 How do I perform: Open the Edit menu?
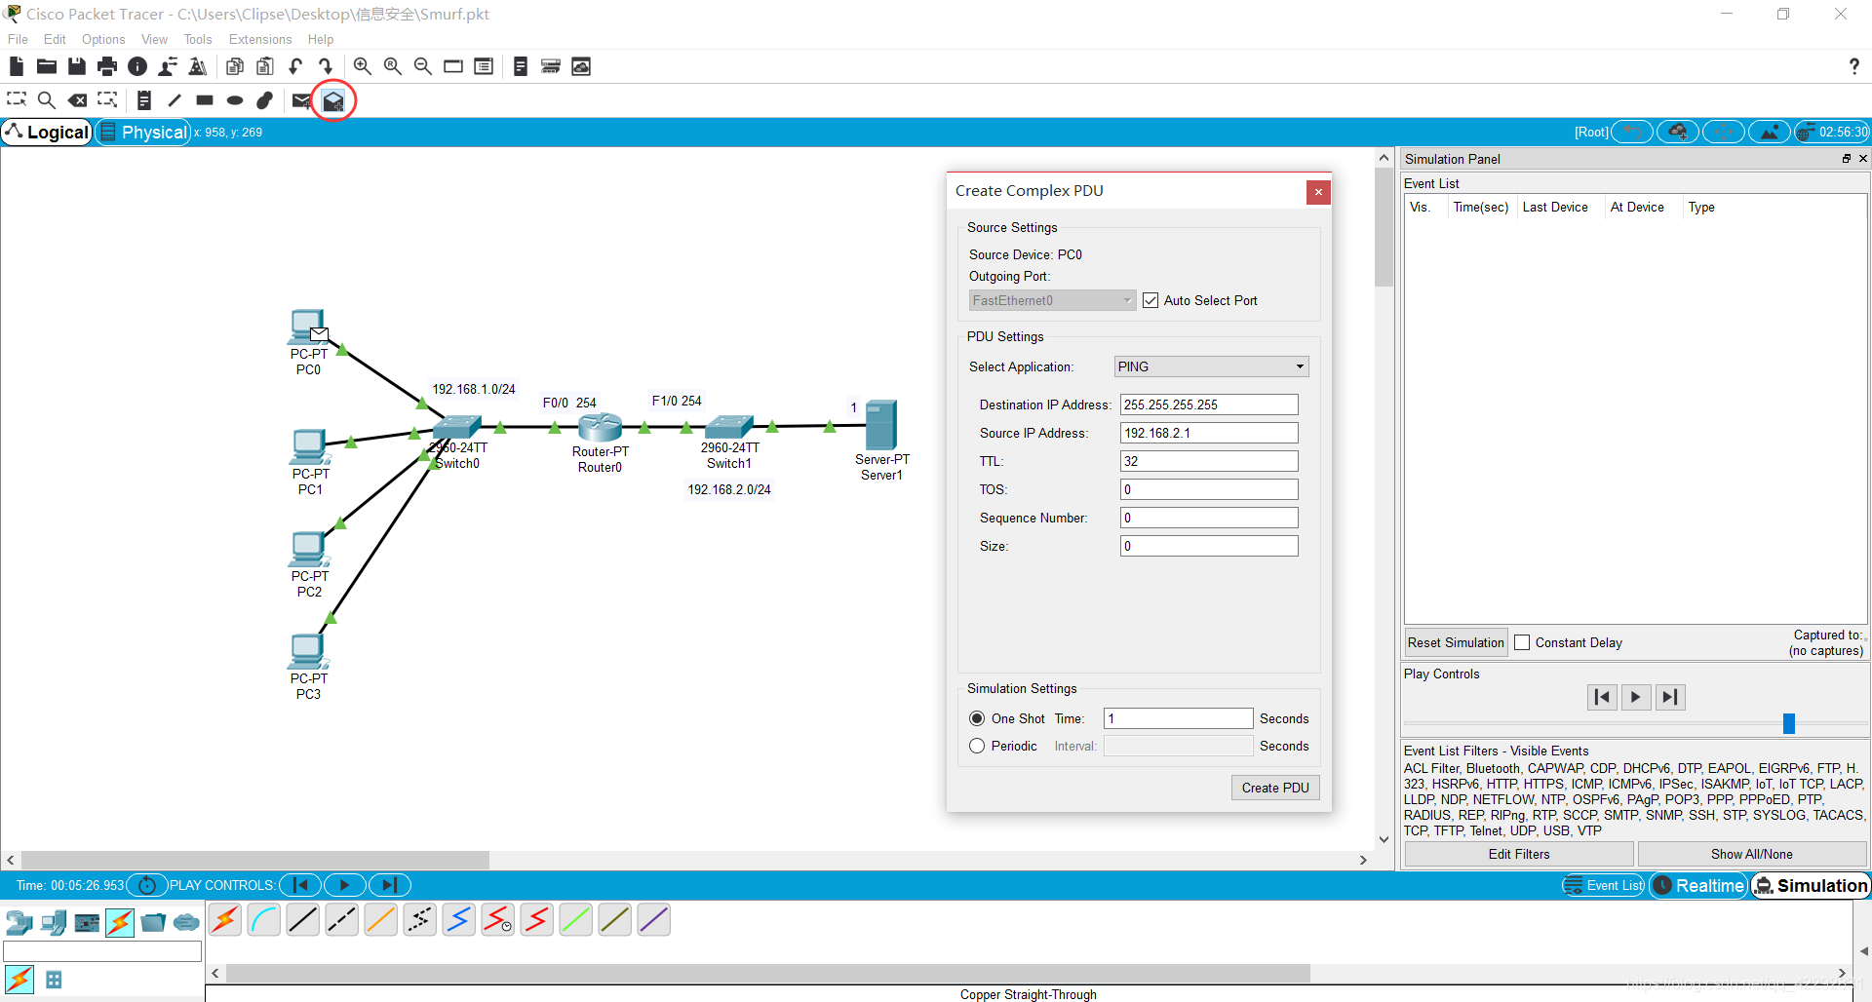pos(55,39)
